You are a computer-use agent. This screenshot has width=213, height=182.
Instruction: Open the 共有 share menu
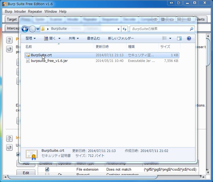(74, 38)
